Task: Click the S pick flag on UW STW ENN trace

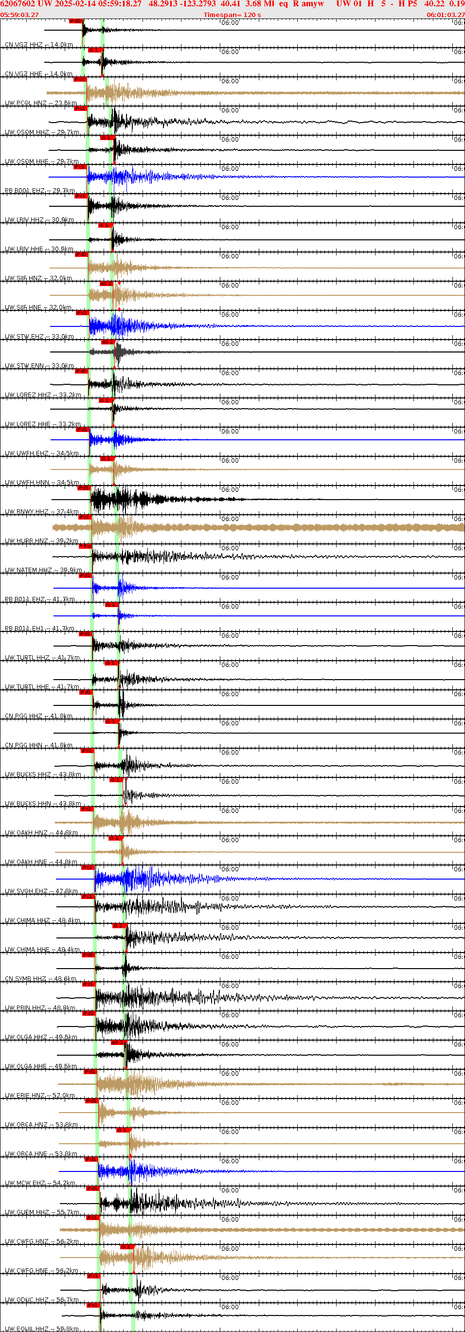Action: (107, 342)
